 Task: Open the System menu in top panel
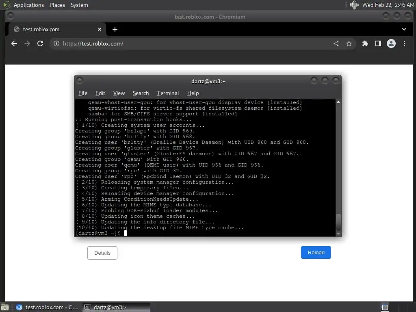tap(79, 5)
